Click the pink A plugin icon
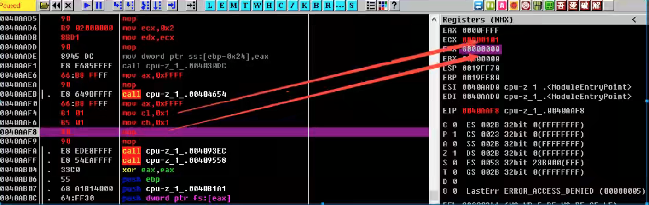 coord(502,6)
